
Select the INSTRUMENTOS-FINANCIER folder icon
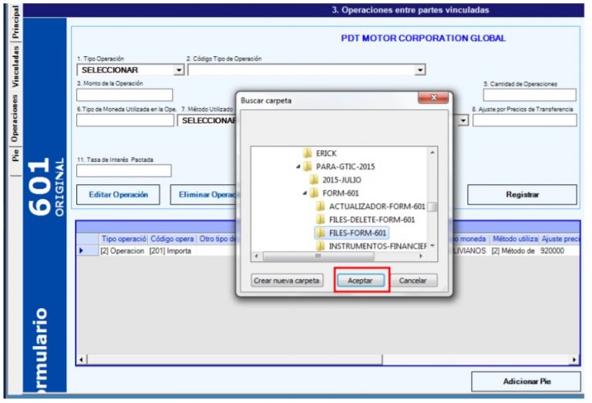tap(320, 246)
